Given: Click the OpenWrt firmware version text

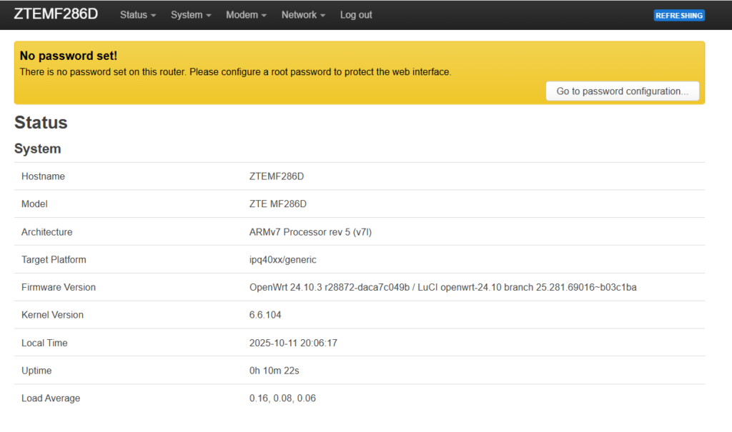Looking at the screenshot, I should [x=442, y=287].
